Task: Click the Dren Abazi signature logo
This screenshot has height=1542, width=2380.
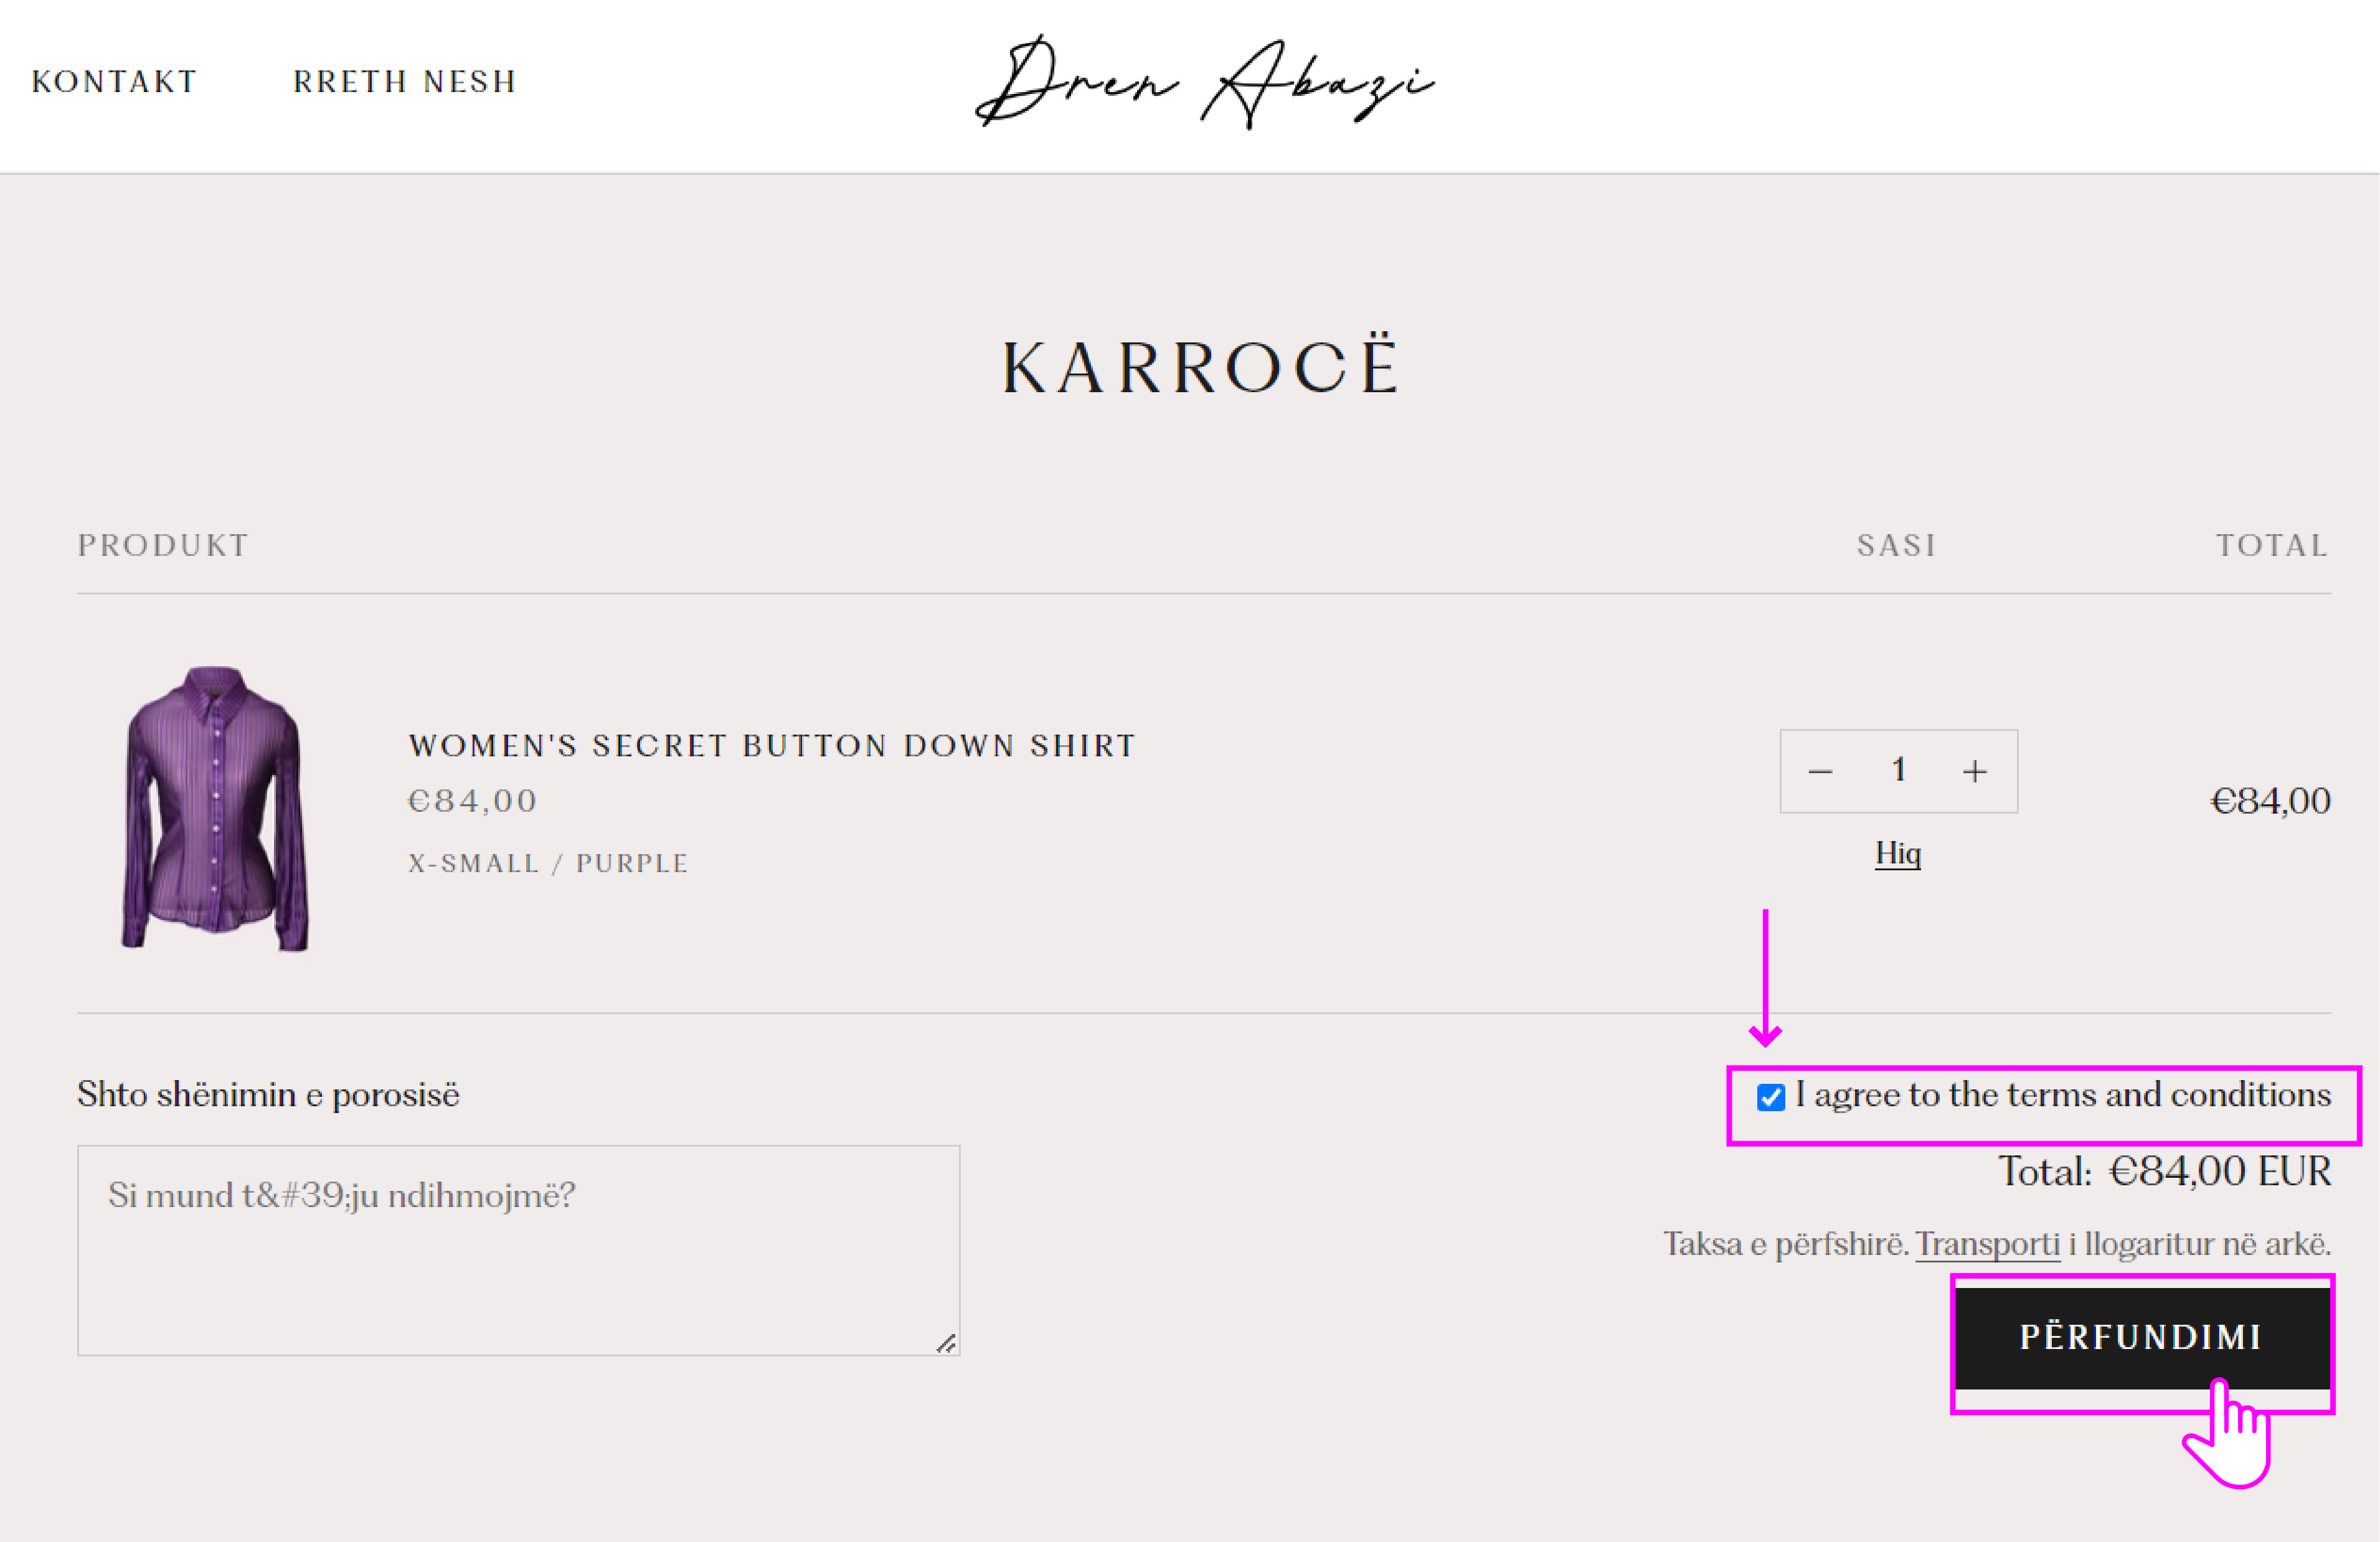Action: (1204, 82)
